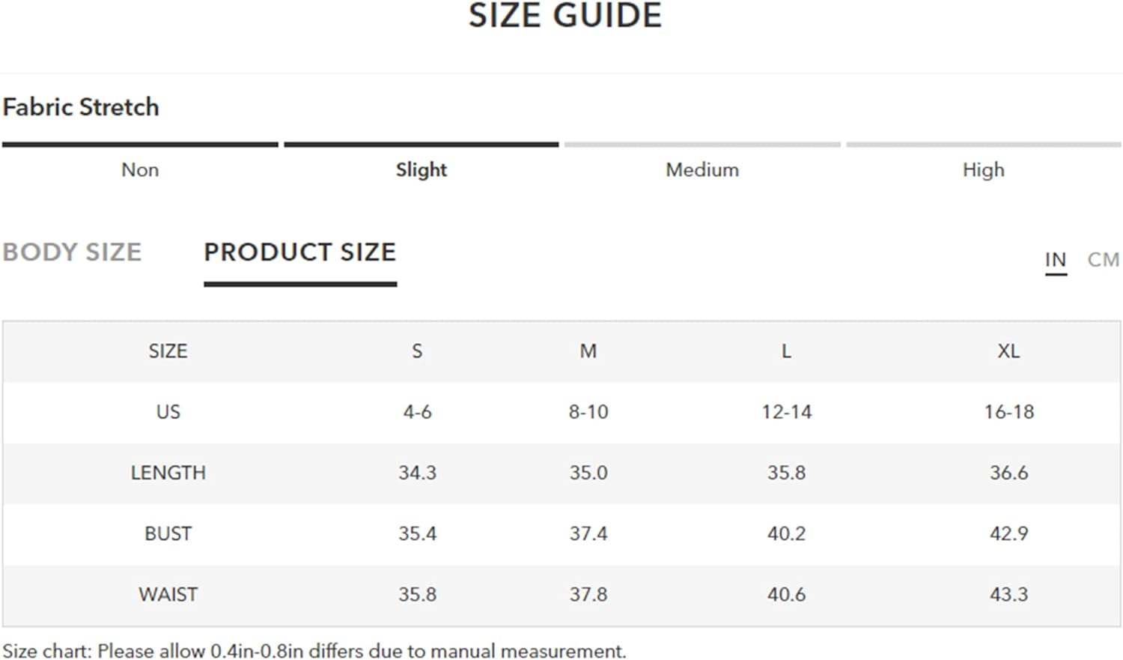Screen dimensions: 1123x660
Task: Select the M size column header
Action: tap(588, 351)
